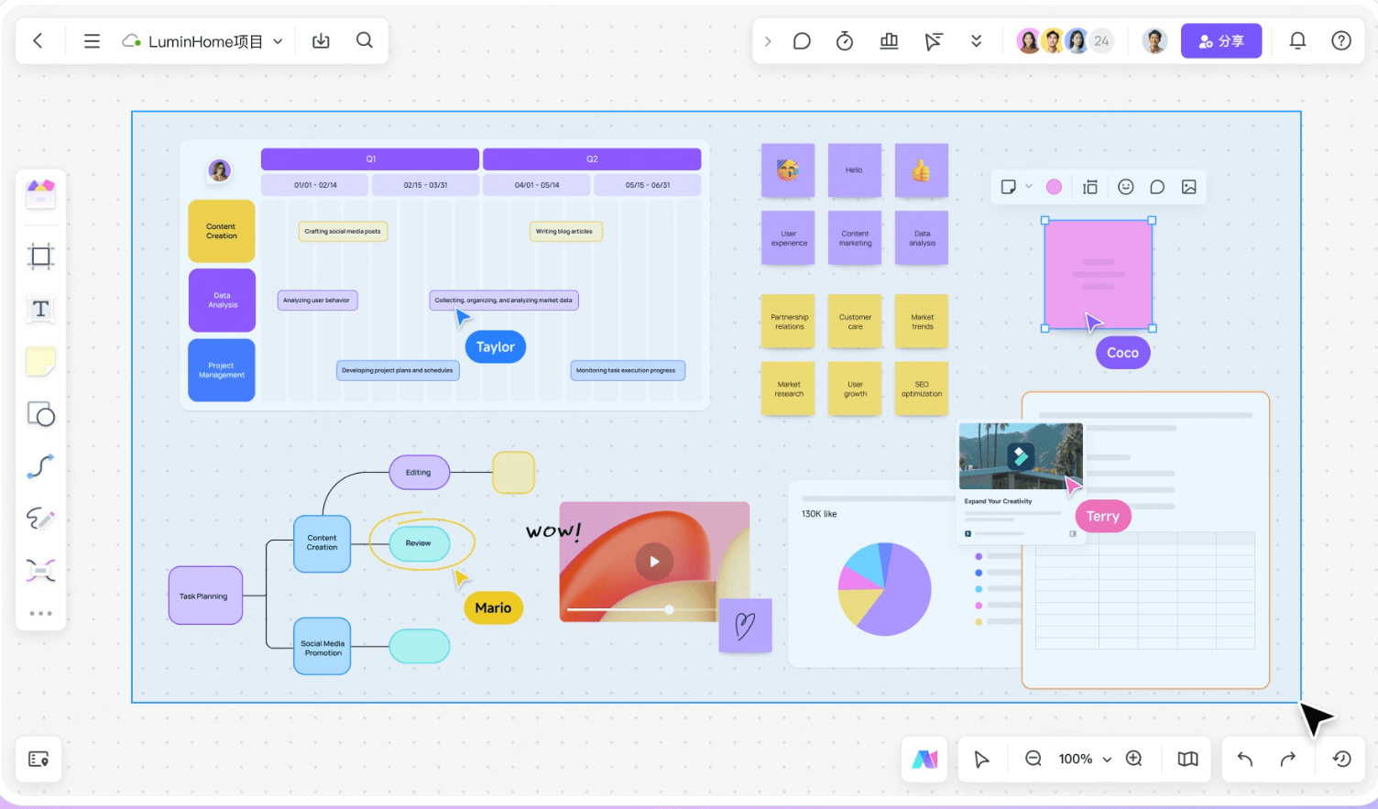The image size is (1378, 809).
Task: Expand more options double-chevron in top toolbar
Action: [x=976, y=41]
